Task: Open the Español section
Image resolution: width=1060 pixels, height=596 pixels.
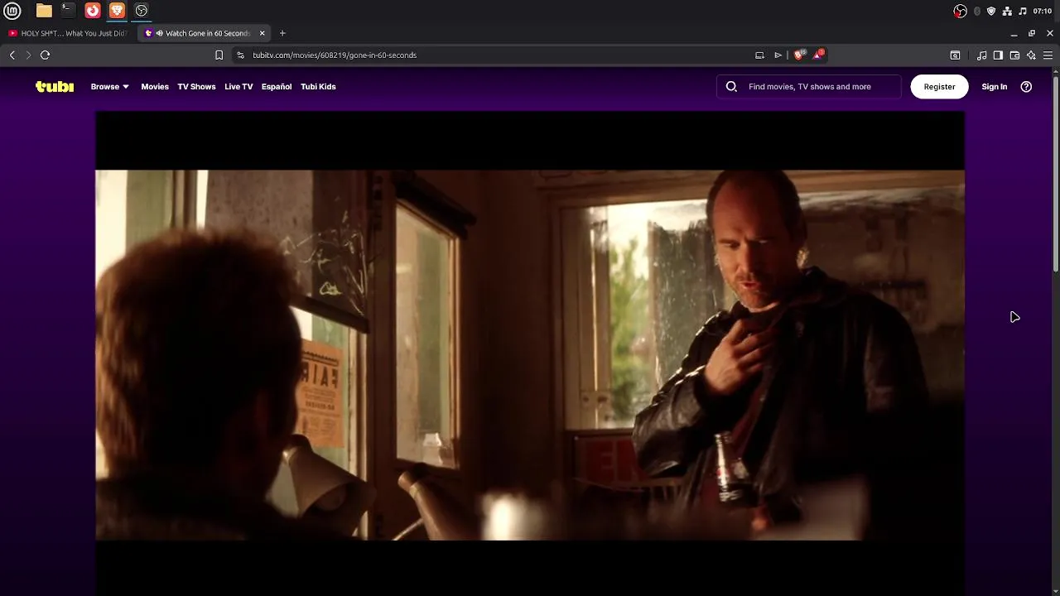Action: (277, 86)
